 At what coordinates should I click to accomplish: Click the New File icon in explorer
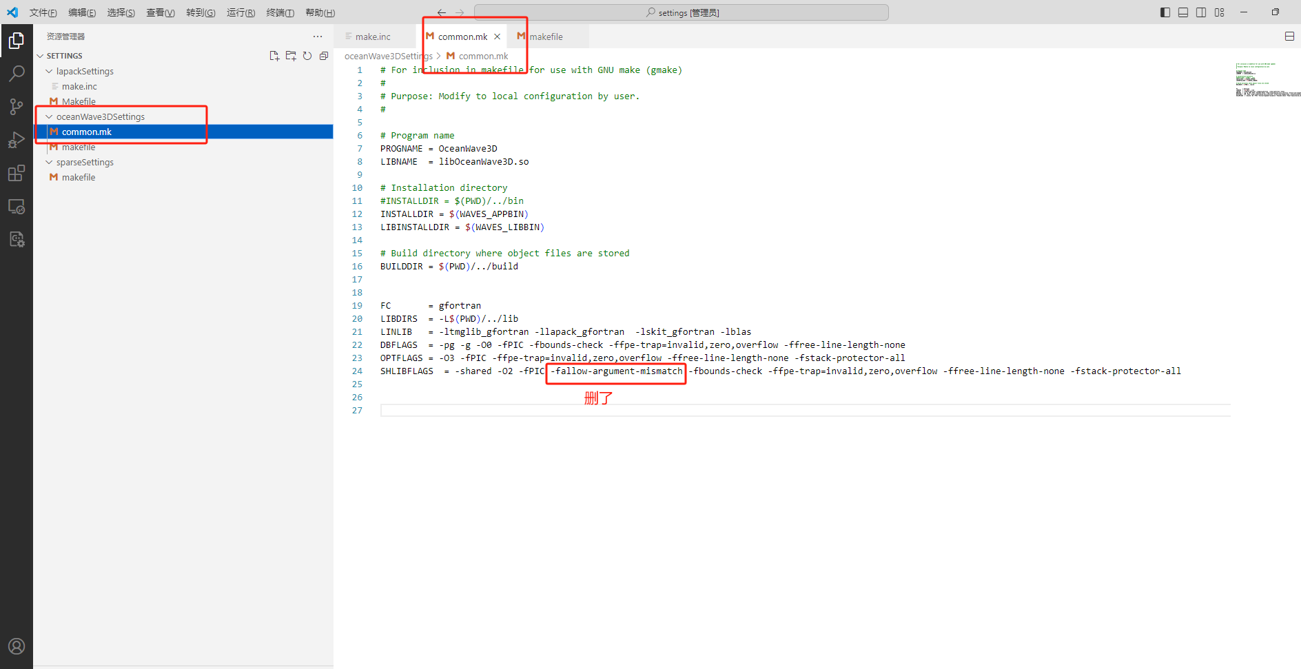(274, 56)
